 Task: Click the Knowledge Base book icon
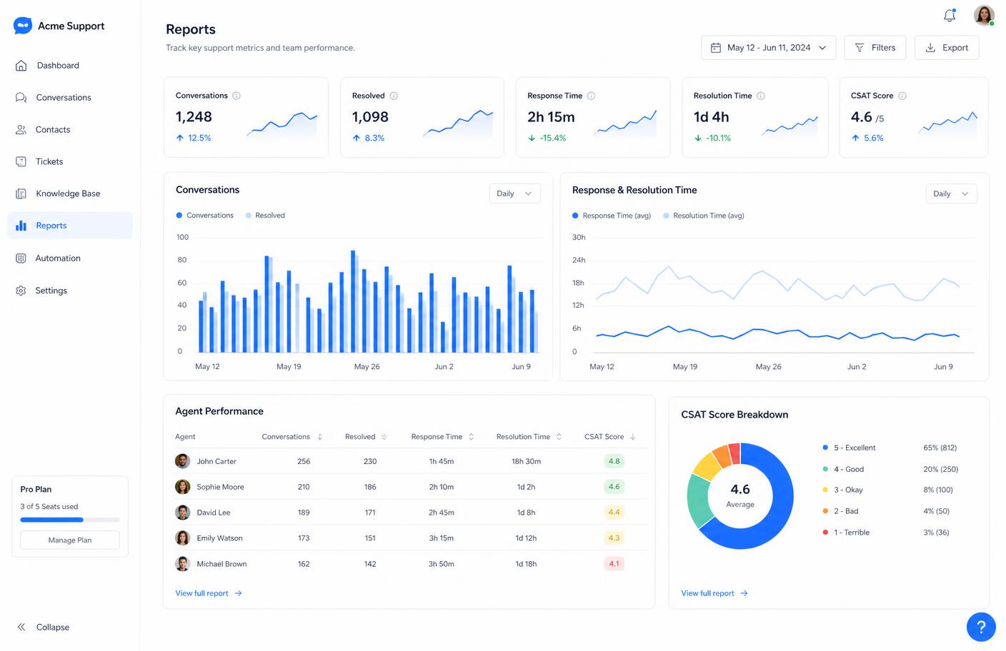[21, 193]
